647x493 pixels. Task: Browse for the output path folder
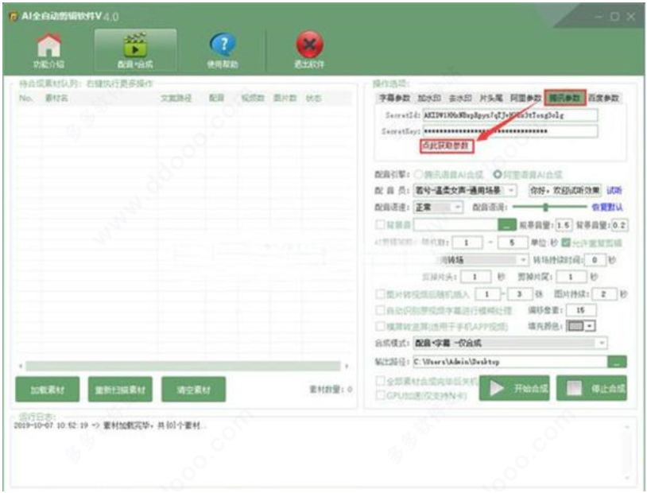[x=617, y=362]
